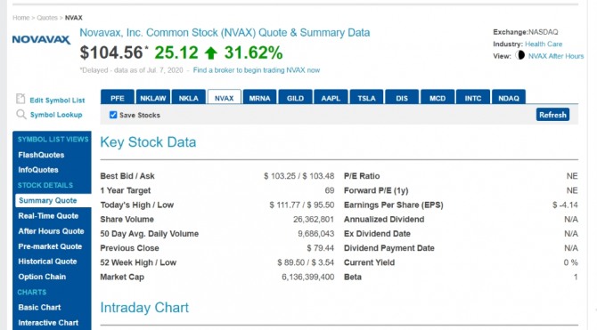Click the Novavax logo image
The width and height of the screenshot is (597, 330).
[x=42, y=39]
